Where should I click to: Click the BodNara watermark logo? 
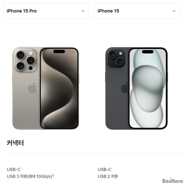[x=172, y=181]
